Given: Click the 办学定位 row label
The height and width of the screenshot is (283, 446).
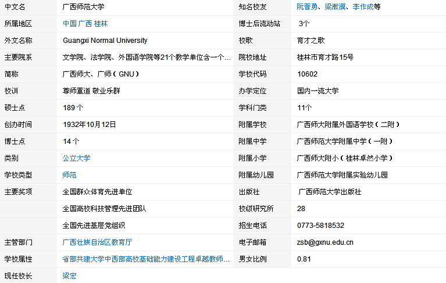Looking at the screenshot, I should [x=252, y=91].
